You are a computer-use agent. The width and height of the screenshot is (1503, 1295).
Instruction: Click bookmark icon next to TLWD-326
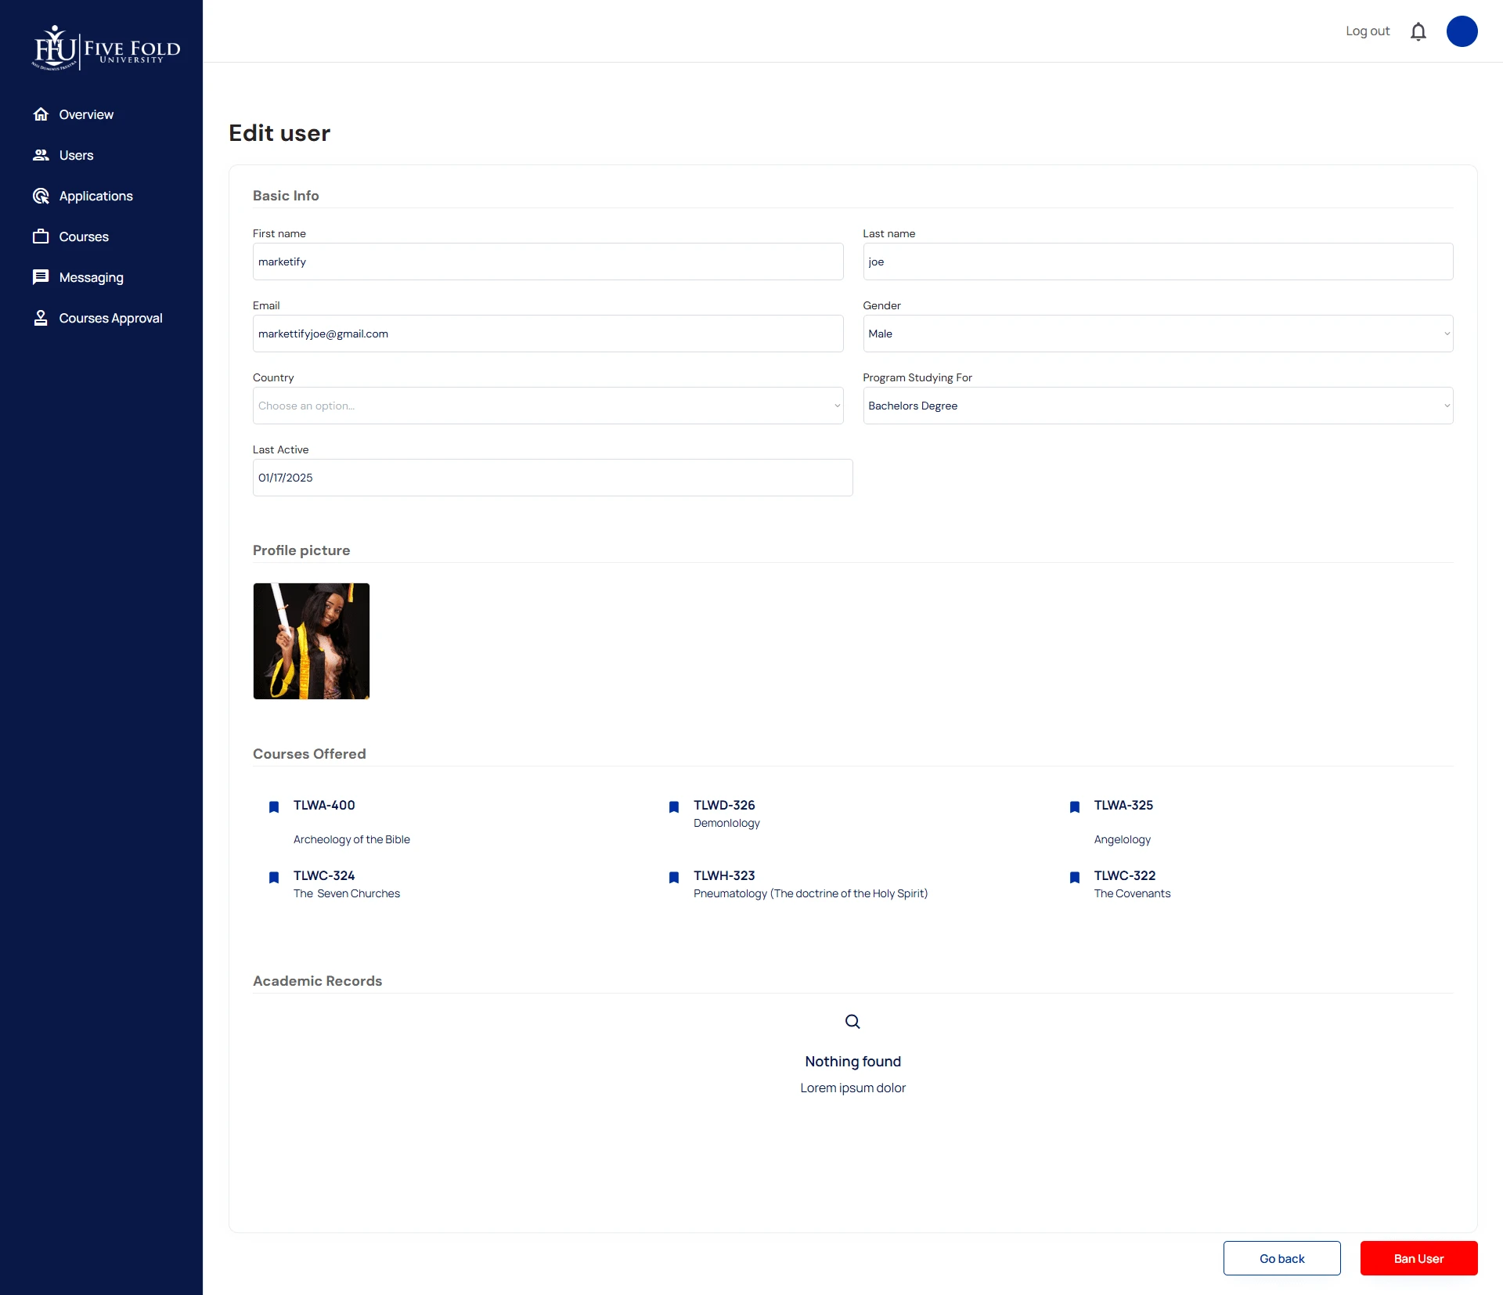click(674, 806)
